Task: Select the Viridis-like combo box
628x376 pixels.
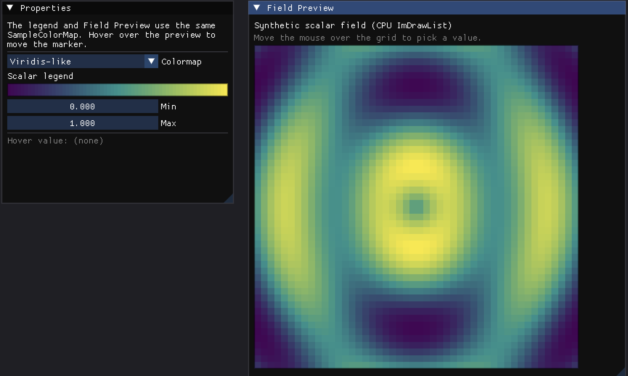Action: click(83, 62)
